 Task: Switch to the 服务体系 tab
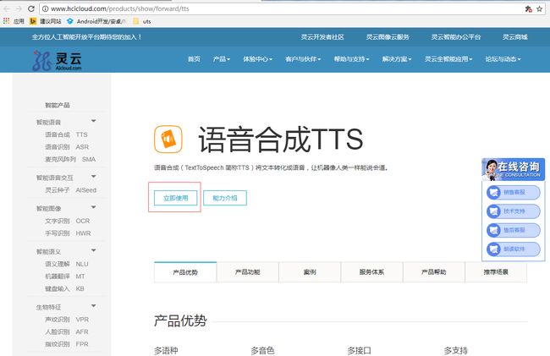tap(371, 272)
